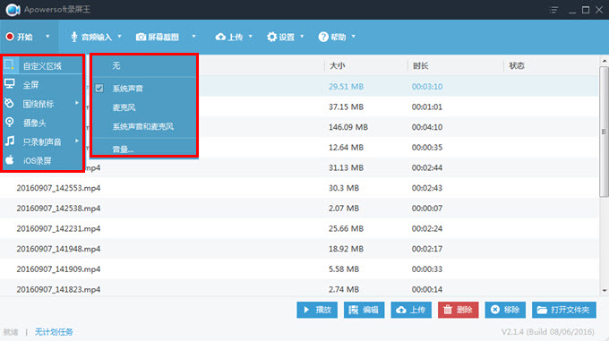
Task: Click the camera screenshot icon
Action: 141,37
